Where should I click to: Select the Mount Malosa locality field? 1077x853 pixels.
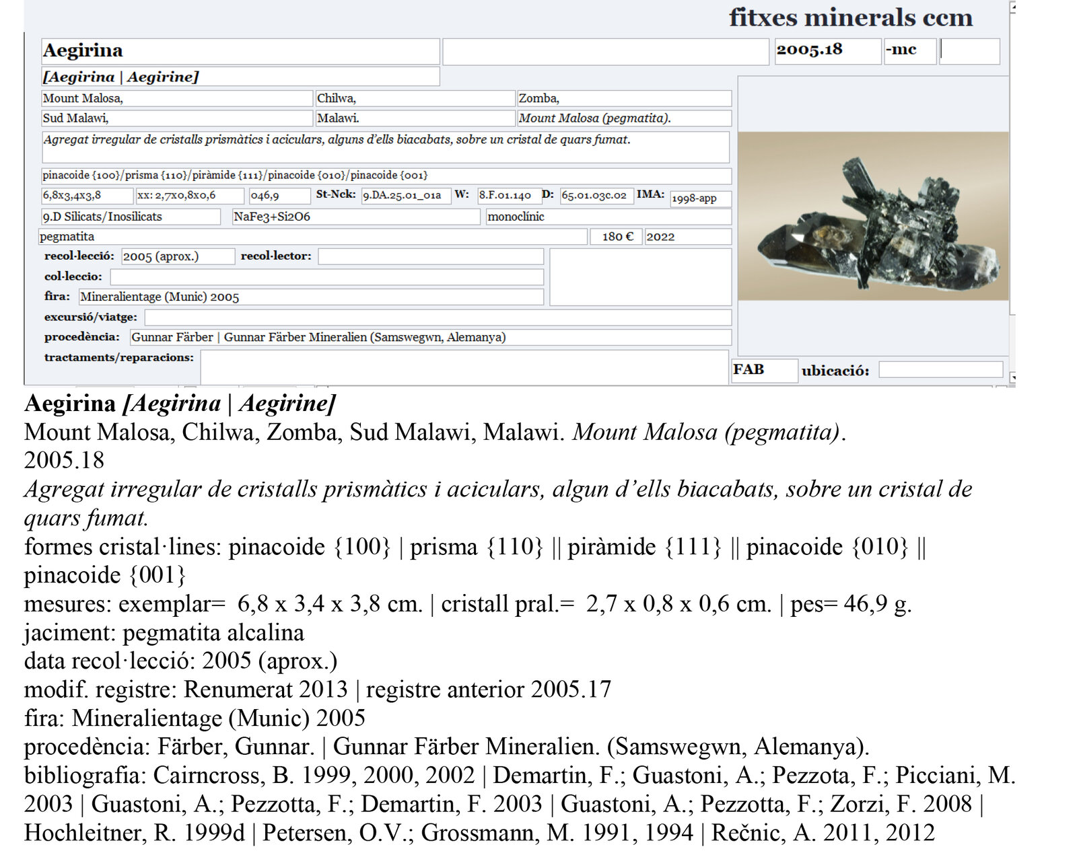coord(177,99)
